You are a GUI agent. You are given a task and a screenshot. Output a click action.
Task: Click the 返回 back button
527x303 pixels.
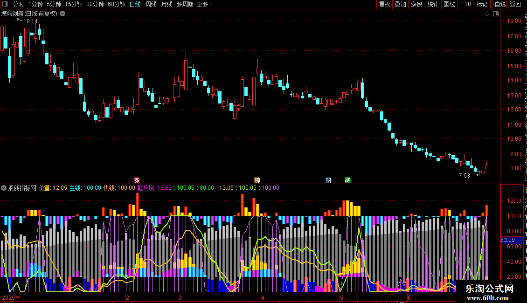click(515, 4)
